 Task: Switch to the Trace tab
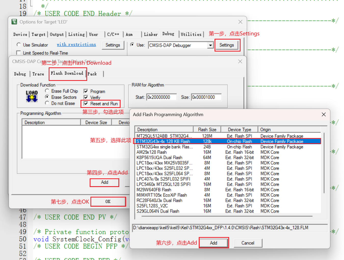pos(38,74)
